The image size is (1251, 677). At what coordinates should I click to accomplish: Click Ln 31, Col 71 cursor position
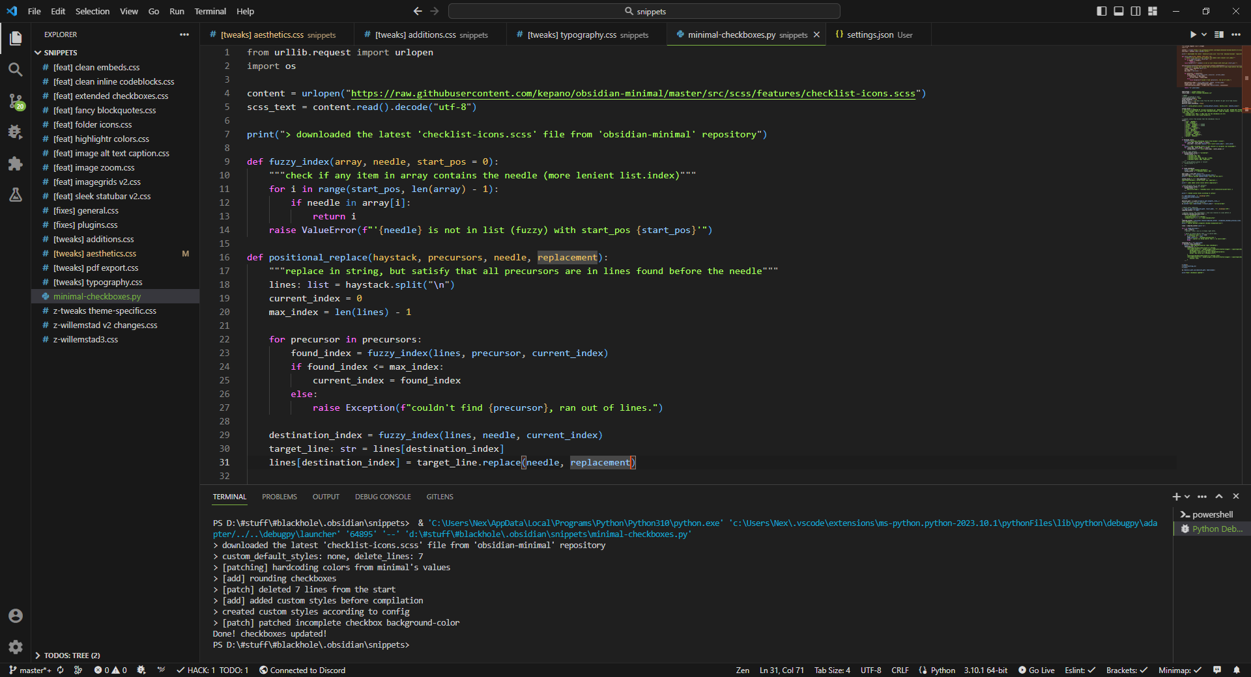pyautogui.click(x=781, y=670)
